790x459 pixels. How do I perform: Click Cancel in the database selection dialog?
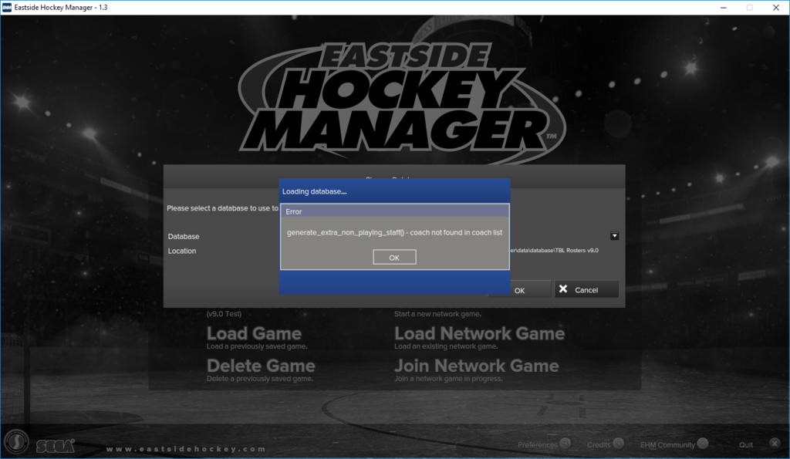pos(586,289)
